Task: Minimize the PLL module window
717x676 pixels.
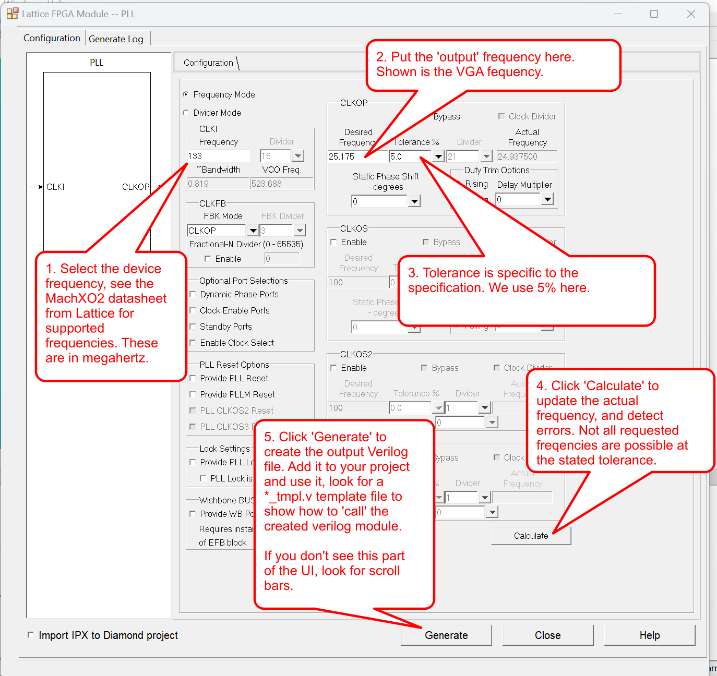Action: pyautogui.click(x=618, y=14)
